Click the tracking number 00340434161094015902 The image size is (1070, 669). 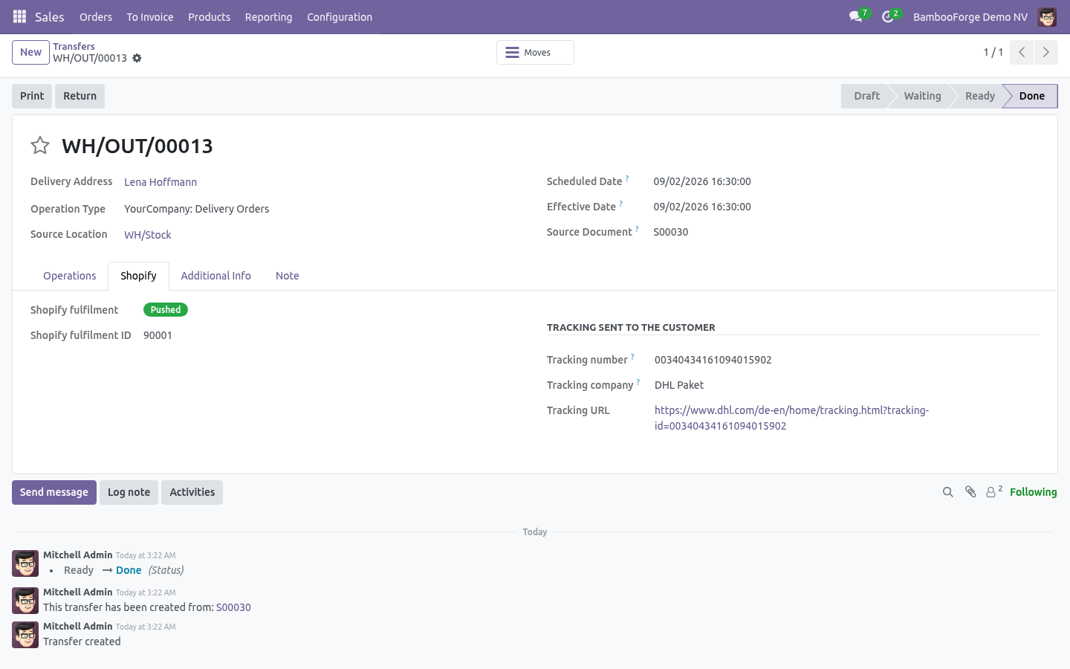pyautogui.click(x=713, y=360)
